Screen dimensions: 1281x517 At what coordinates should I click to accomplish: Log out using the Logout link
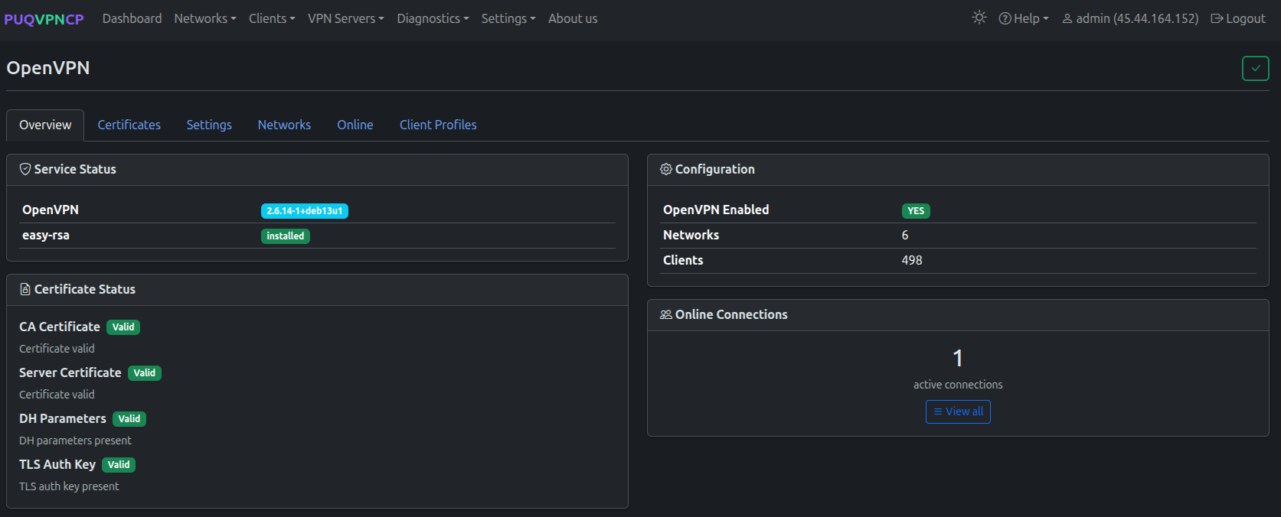pyautogui.click(x=1238, y=18)
